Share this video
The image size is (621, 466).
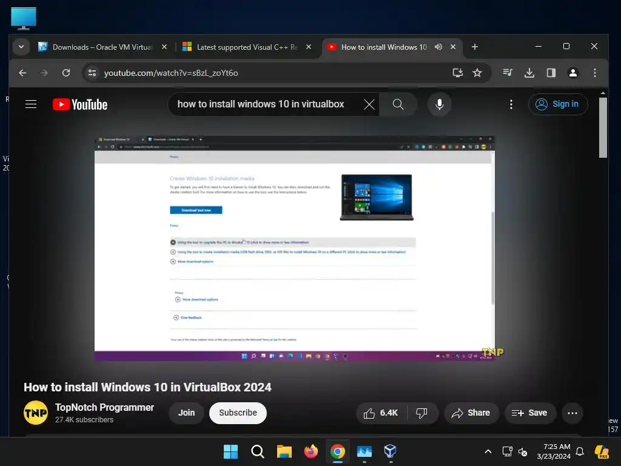pos(471,413)
